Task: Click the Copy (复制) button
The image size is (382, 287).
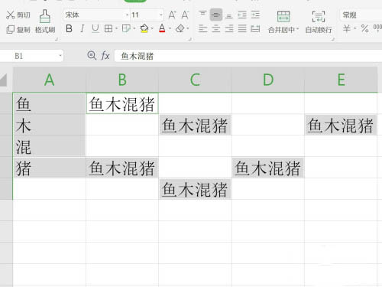Action: [18, 30]
